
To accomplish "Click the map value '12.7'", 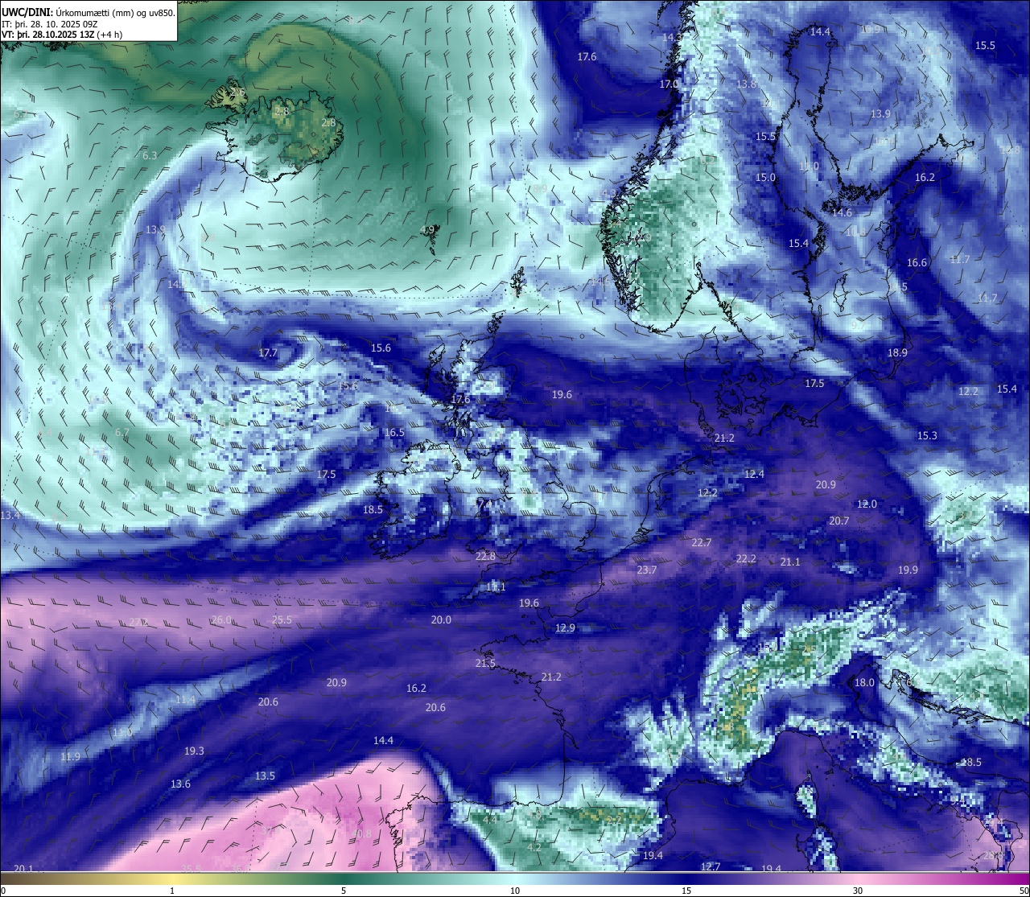I will tap(711, 866).
